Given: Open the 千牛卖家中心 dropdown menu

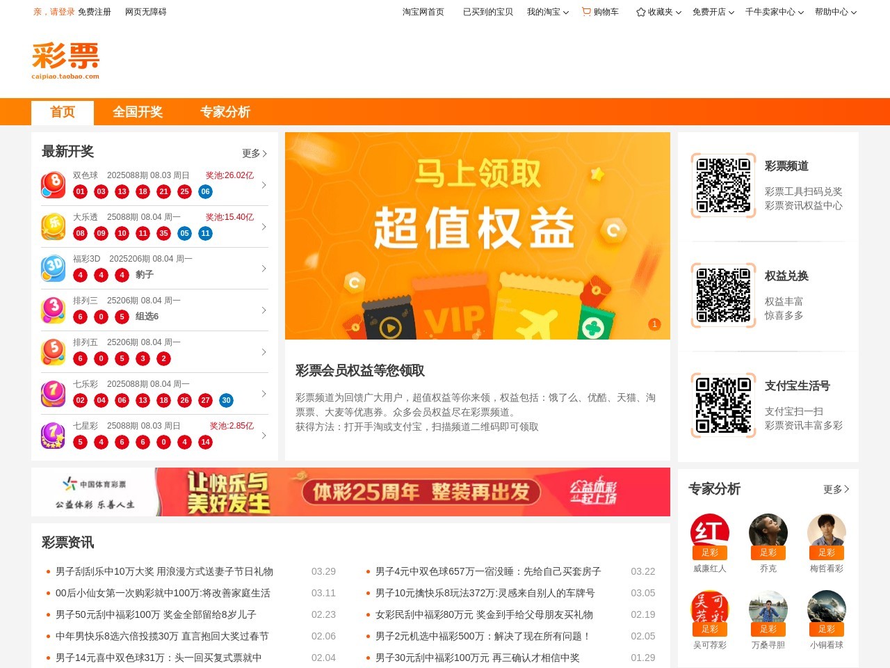Looking at the screenshot, I should 774,12.
